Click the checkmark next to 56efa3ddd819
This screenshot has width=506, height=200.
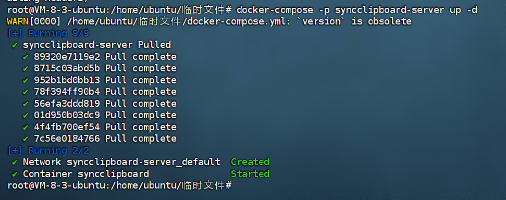click(26, 104)
